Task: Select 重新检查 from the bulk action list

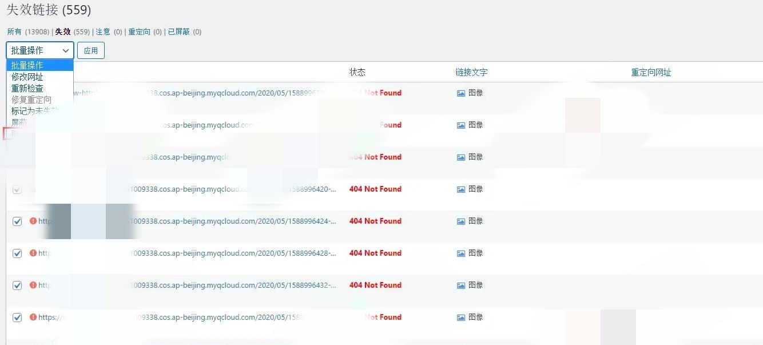Action: coord(27,88)
